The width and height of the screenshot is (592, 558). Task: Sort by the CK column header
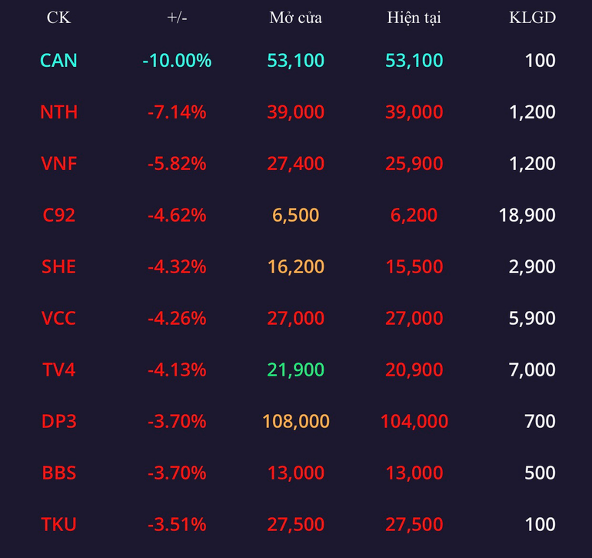click(58, 18)
